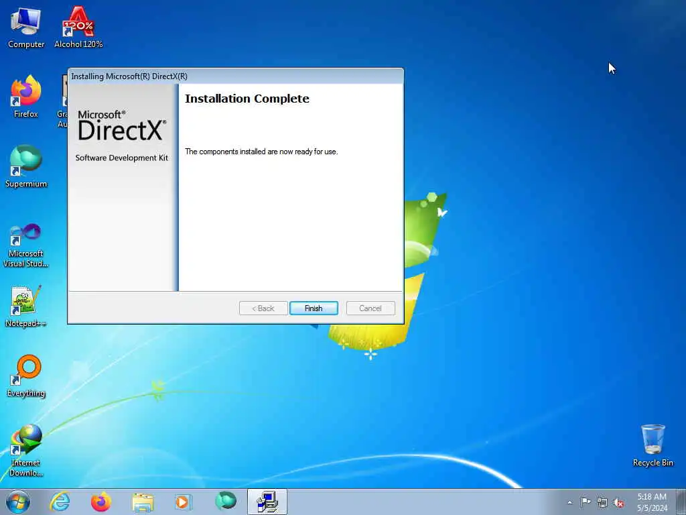Screen dimensions: 686x515
Task: Select the partly hidden desktop icon behind installer
Action: (x=64, y=102)
